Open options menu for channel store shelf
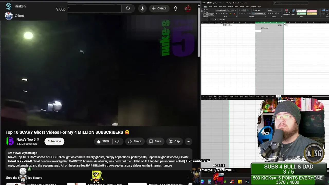 (x=188, y=178)
